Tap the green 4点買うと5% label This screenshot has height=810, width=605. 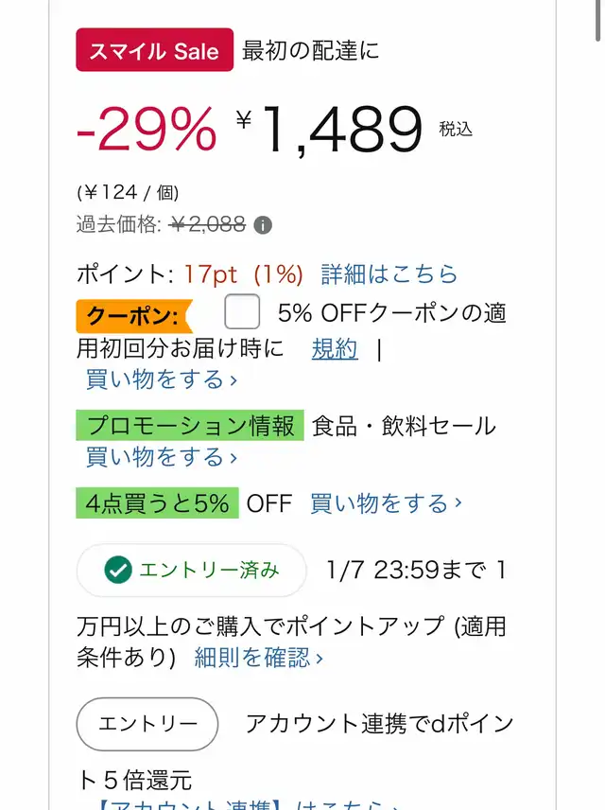coord(157,502)
